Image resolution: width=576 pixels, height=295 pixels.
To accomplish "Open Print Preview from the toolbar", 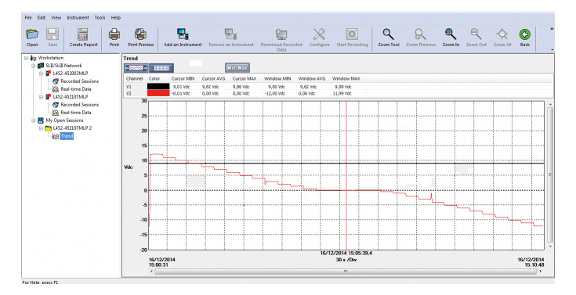I will click(x=141, y=34).
